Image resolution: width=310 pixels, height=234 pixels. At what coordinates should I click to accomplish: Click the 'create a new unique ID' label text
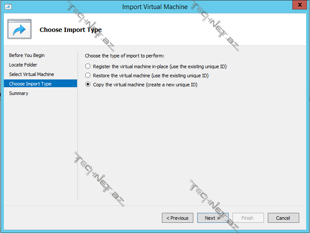[x=173, y=85]
